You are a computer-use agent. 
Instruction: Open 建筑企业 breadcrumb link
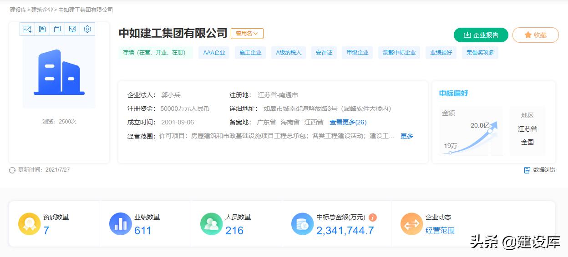tap(42, 10)
